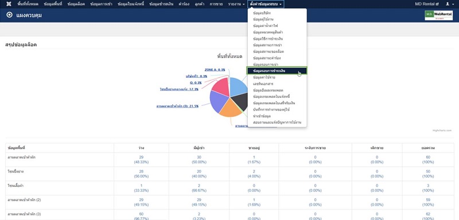Expand the รายงาน dropdown menu
This screenshot has height=220, width=459.
pos(236,4)
